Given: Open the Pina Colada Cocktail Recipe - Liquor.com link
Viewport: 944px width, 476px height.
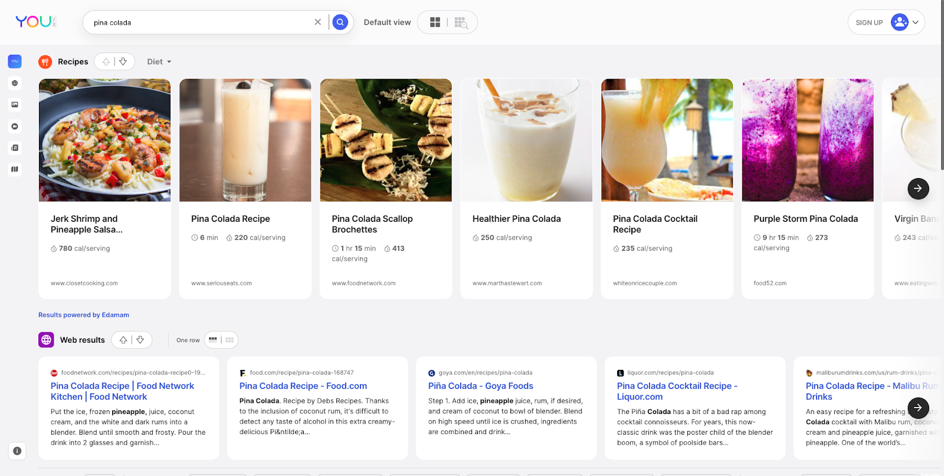Looking at the screenshot, I should tap(677, 391).
